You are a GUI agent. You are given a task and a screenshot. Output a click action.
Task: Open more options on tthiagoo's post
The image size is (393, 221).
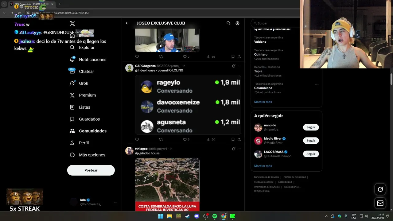[x=239, y=149]
